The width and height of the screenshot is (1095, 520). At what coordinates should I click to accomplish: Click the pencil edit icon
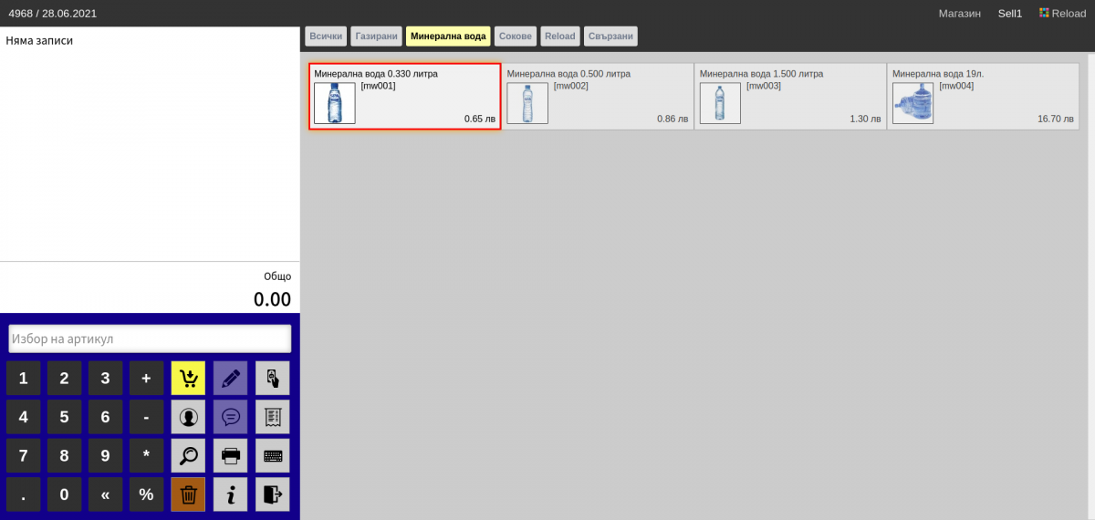coord(230,378)
